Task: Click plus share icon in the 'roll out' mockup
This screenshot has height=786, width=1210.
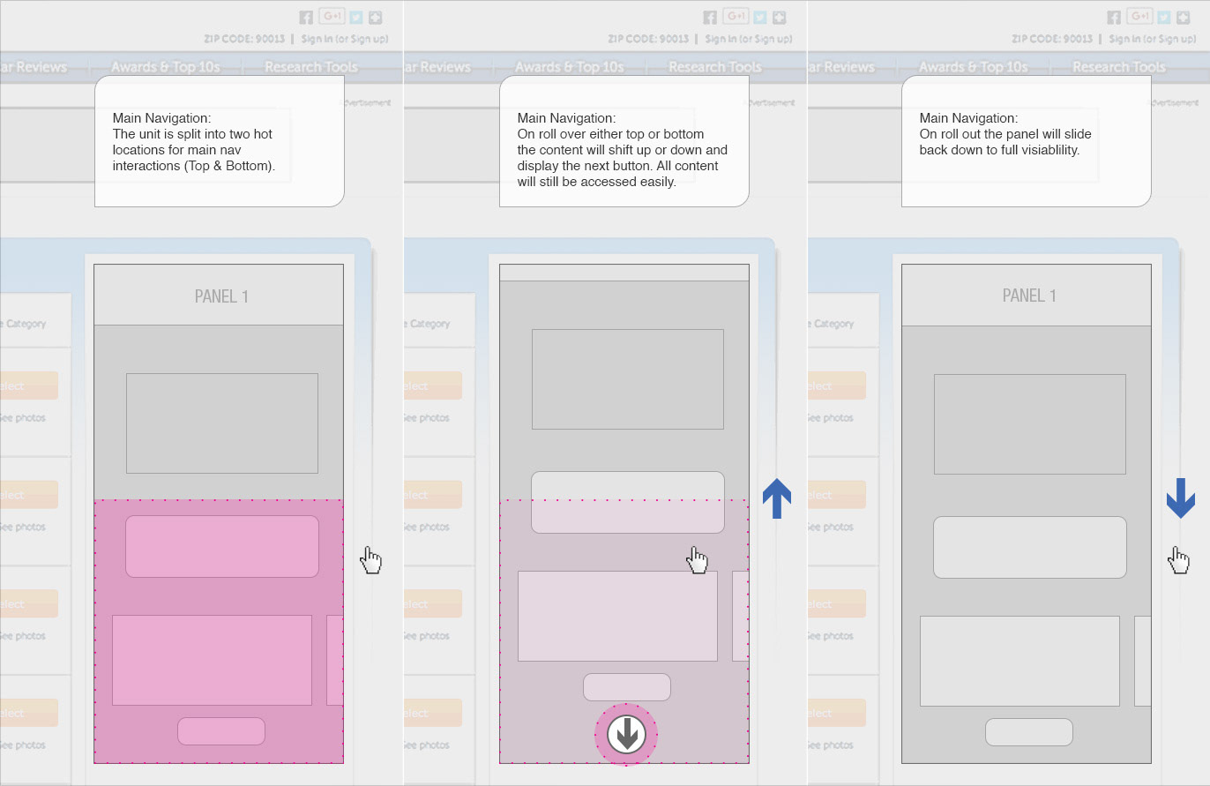Action: [x=1183, y=17]
